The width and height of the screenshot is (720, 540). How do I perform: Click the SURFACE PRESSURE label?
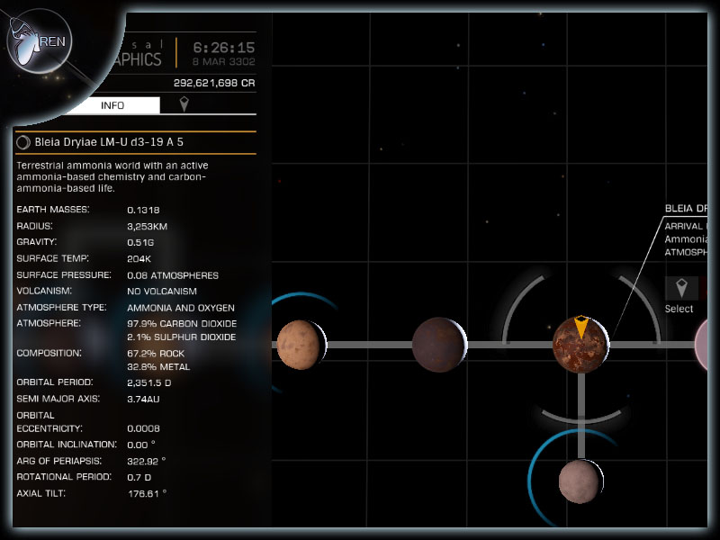[x=64, y=275]
